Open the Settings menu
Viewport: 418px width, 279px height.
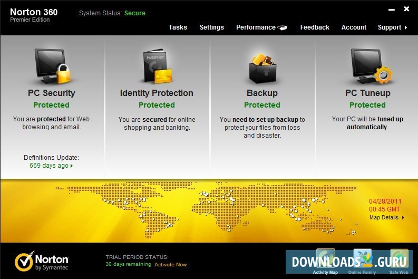tap(211, 27)
